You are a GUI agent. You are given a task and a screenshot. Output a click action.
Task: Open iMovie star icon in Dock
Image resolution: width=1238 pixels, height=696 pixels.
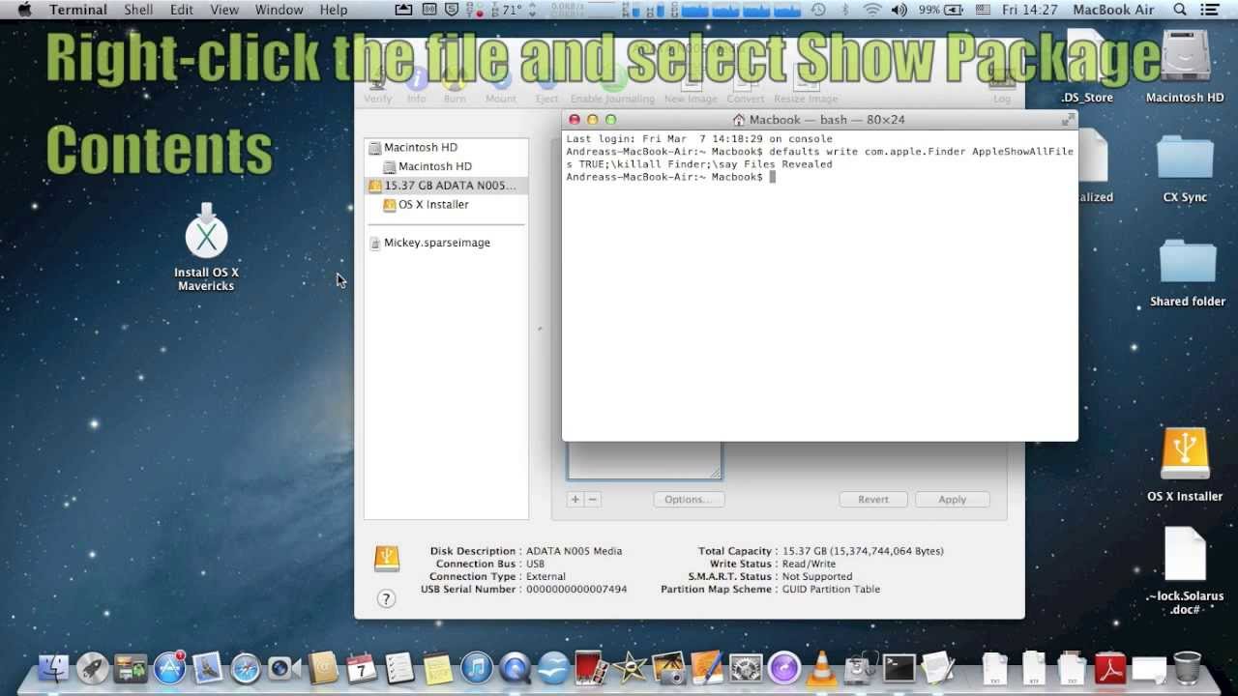pyautogui.click(x=630, y=668)
